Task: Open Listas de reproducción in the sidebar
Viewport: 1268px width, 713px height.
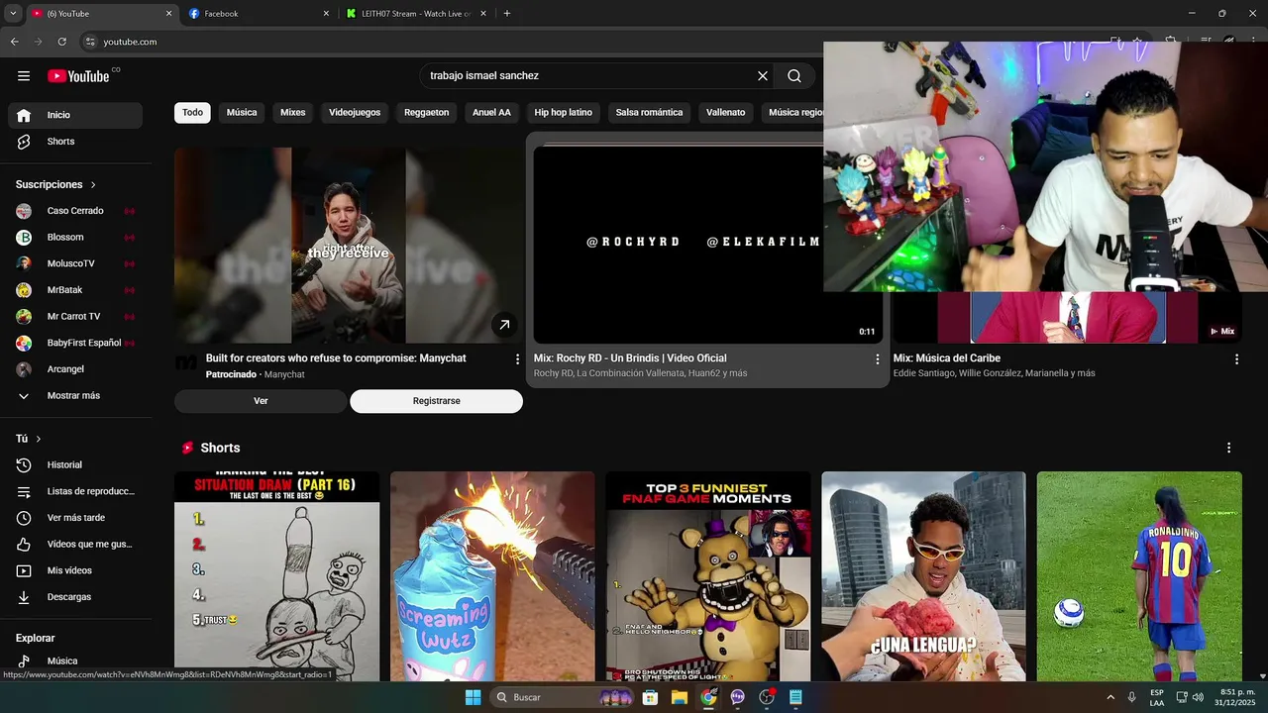Action: (x=75, y=491)
